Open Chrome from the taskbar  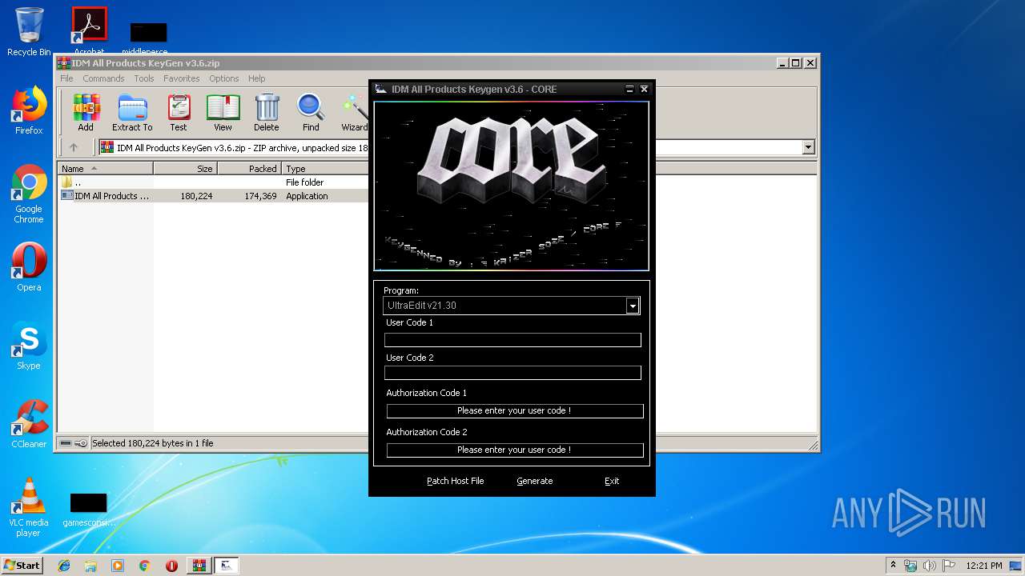pyautogui.click(x=144, y=566)
